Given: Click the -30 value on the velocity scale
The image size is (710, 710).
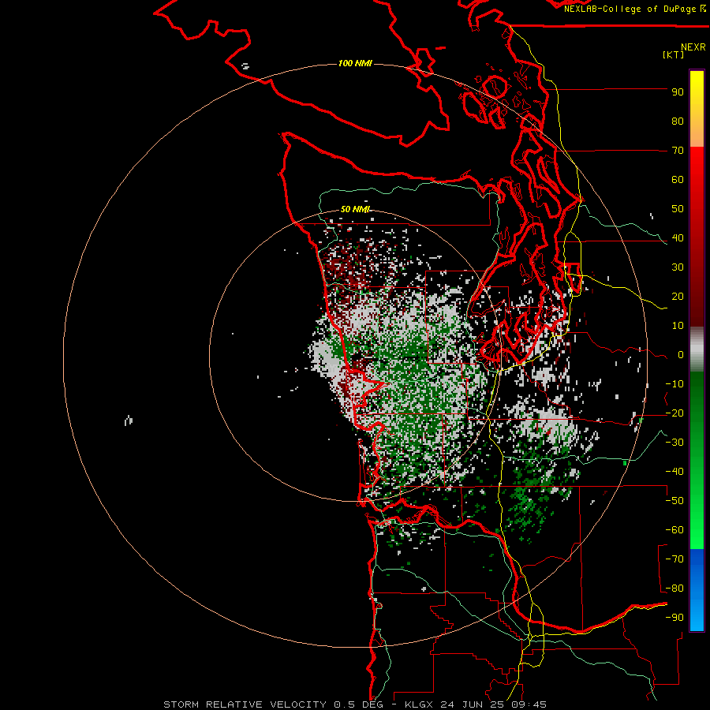Looking at the screenshot, I should [674, 443].
